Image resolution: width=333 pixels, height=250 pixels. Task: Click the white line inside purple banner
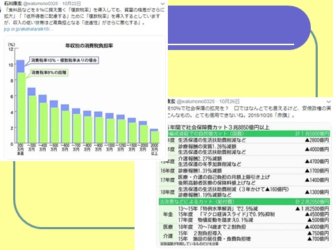231,44
